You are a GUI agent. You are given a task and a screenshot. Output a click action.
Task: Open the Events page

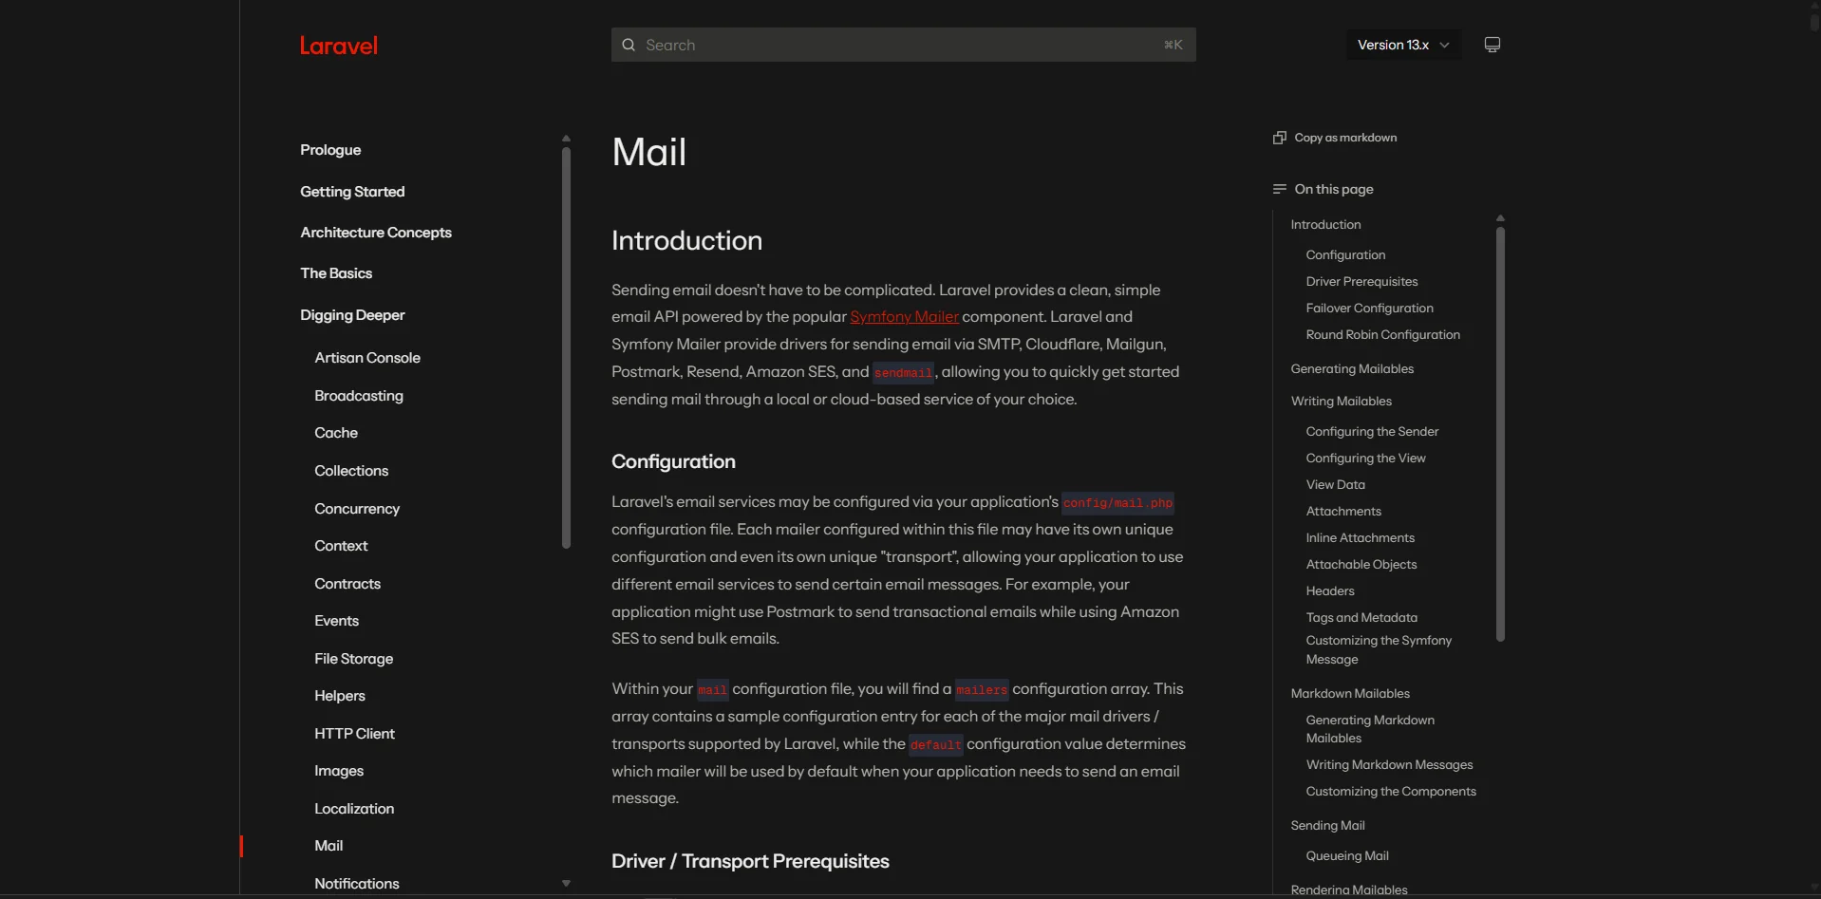click(336, 621)
